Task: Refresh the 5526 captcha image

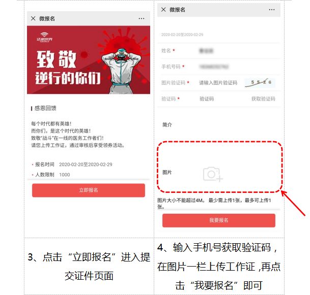Action: click(260, 83)
